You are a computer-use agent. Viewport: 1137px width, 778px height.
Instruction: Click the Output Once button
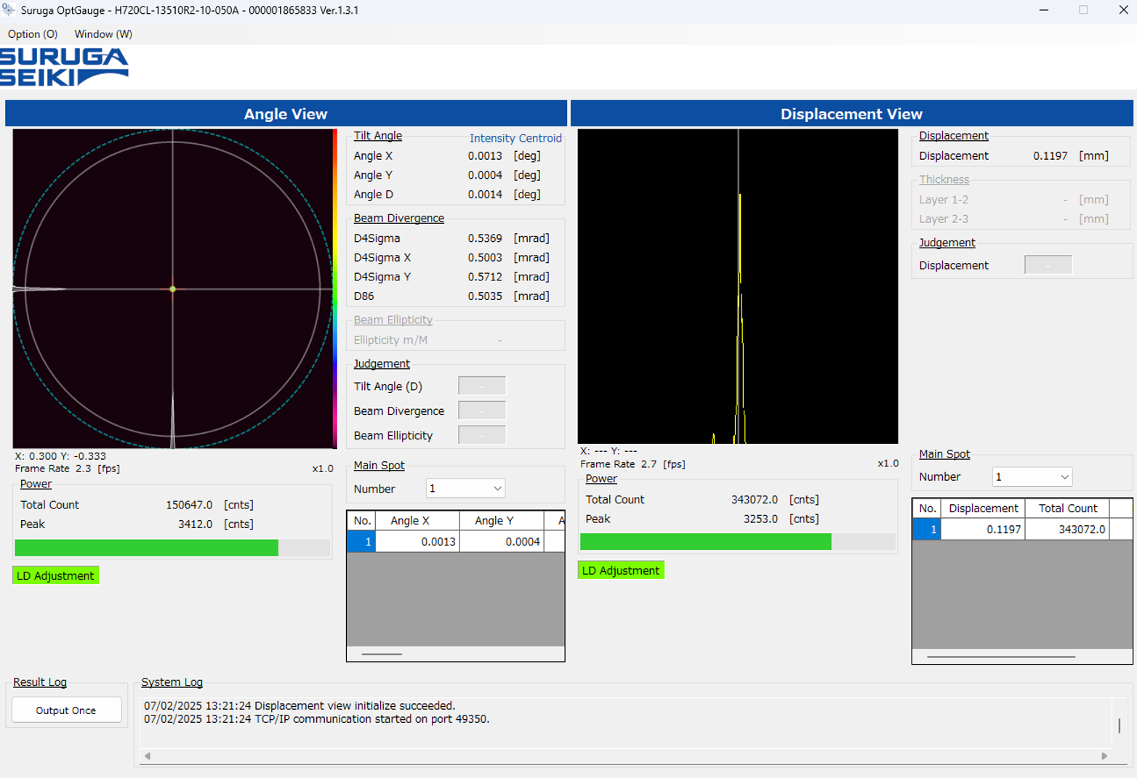tap(66, 710)
